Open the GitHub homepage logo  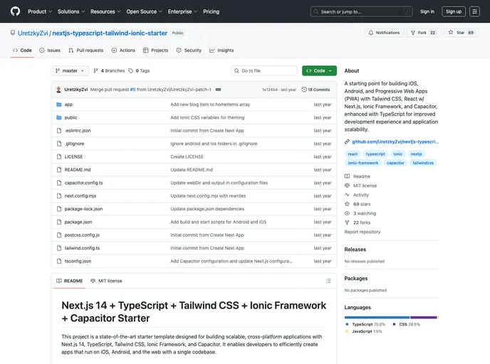(x=15, y=11)
